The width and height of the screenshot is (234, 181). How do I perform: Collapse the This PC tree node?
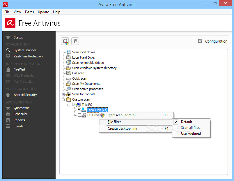pyautogui.click(x=69, y=105)
